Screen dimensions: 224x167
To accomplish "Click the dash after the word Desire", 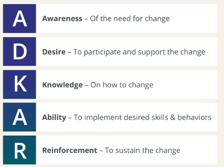I will 69,52.
